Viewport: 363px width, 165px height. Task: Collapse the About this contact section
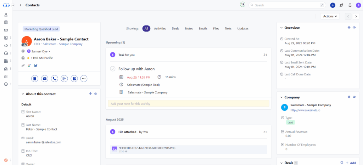point(23,94)
